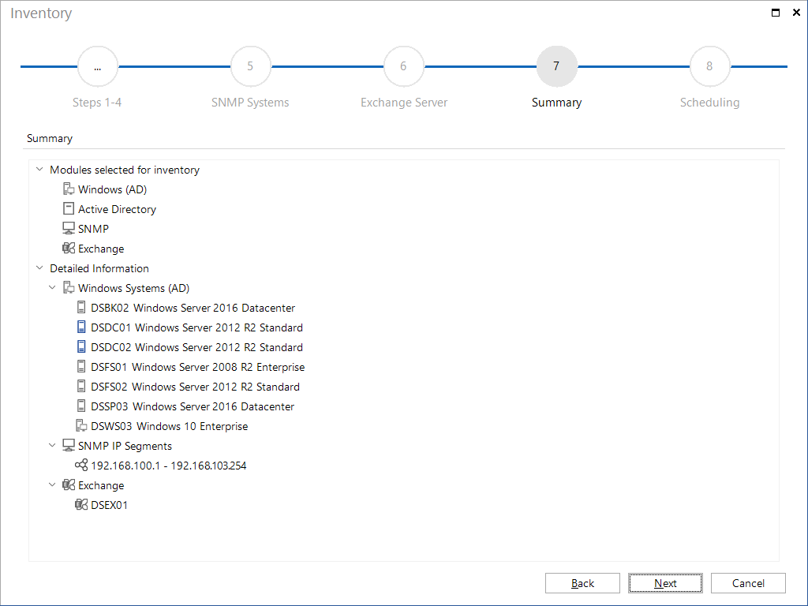This screenshot has width=808, height=606.
Task: Click the SNMP module monitor icon
Action: pyautogui.click(x=69, y=228)
